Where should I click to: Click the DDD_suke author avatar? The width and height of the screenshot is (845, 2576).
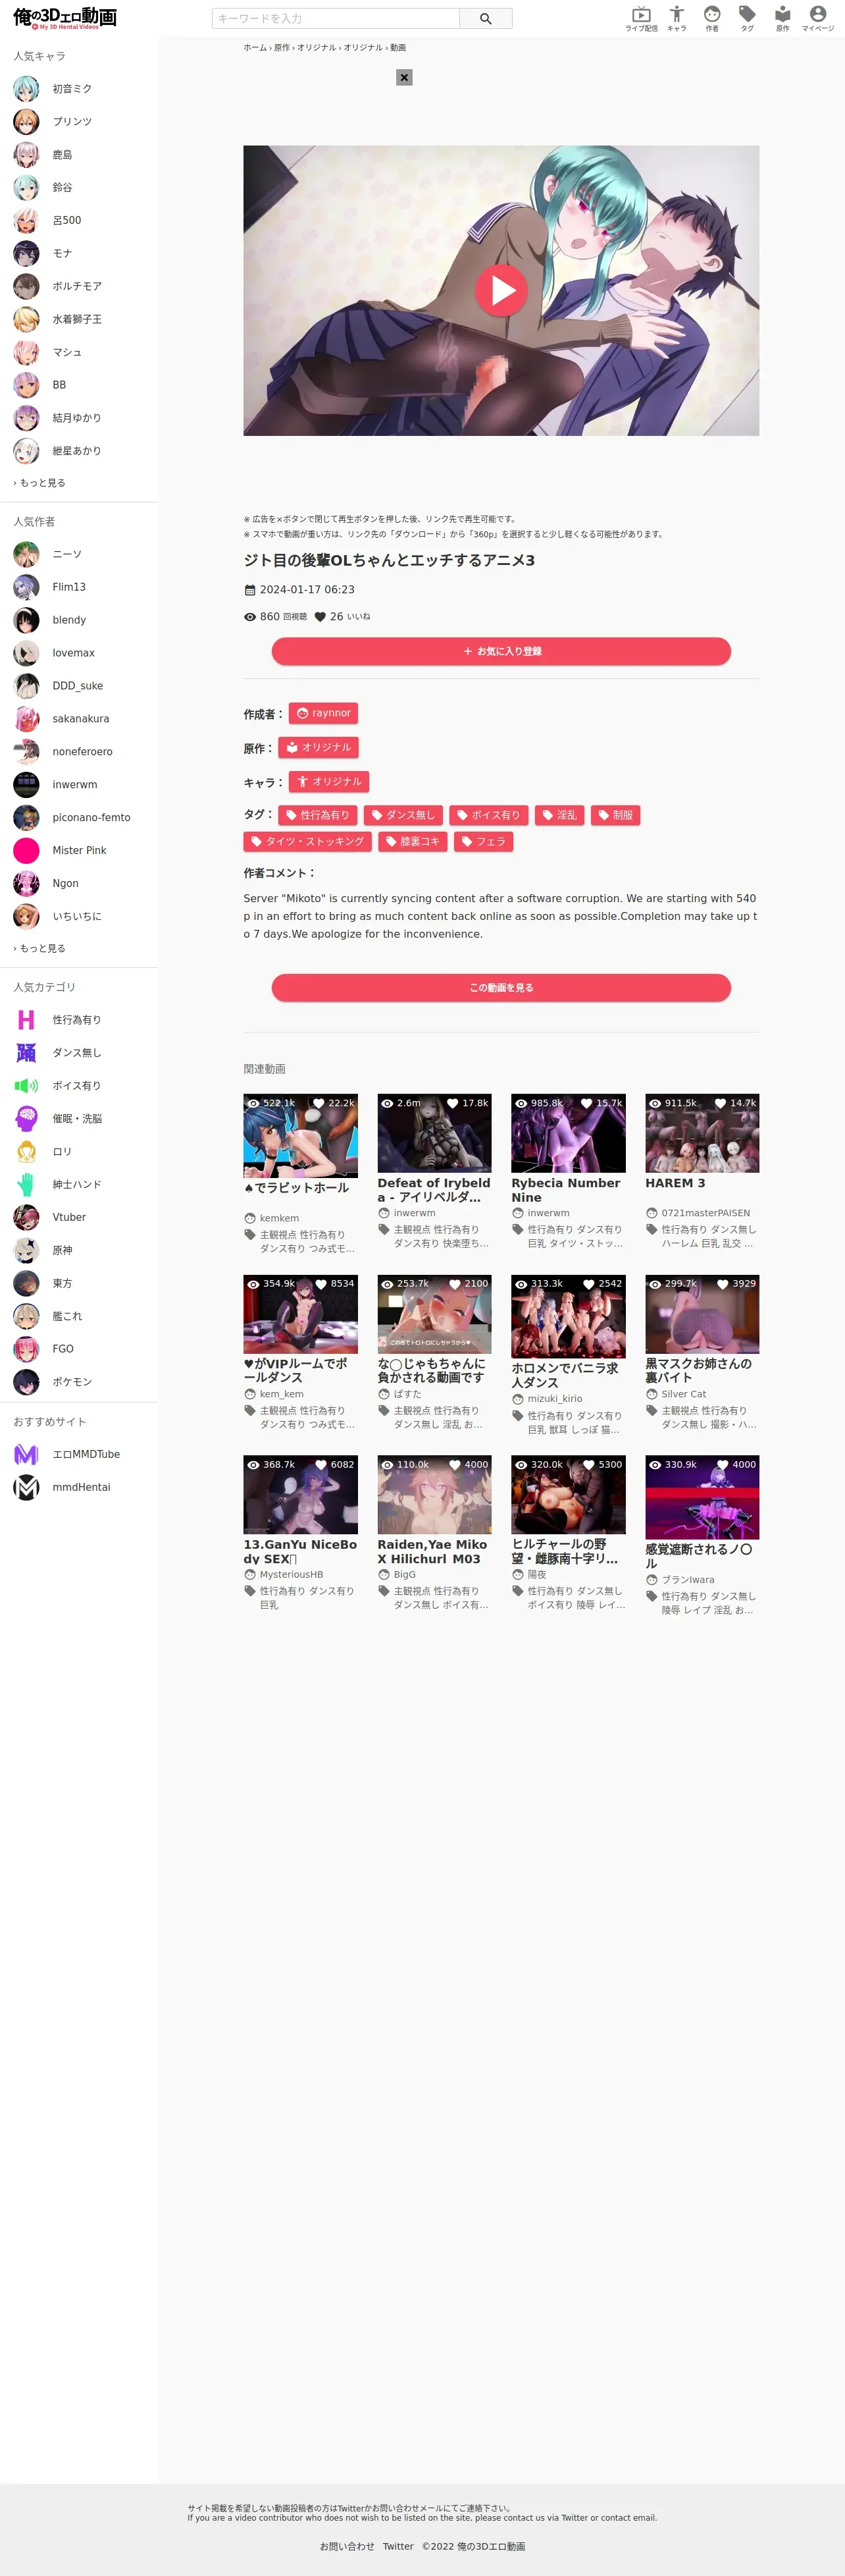(x=26, y=686)
